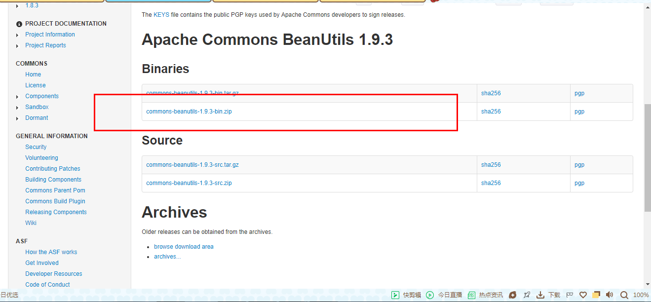Screen dimensions: 651x302
Task: Open sha256 for src.tar.gz row
Action: pyautogui.click(x=491, y=165)
